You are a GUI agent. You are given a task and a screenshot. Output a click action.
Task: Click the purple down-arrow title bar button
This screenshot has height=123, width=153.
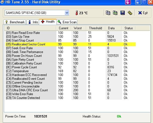point(128,2)
